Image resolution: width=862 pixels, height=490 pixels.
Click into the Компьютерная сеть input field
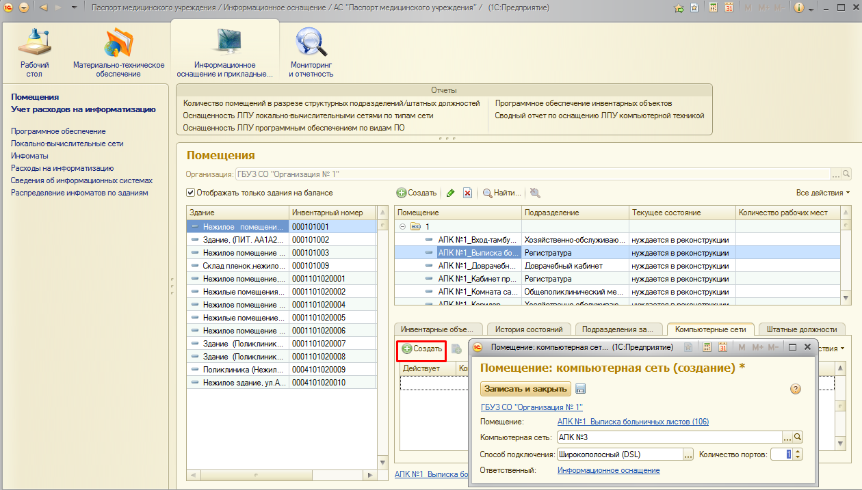click(667, 437)
